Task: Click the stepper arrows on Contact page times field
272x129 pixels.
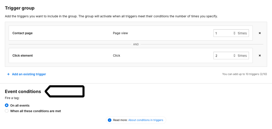Action: [x=234, y=33]
